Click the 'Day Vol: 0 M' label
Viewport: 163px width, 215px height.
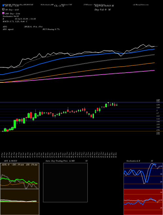tap(102, 10)
